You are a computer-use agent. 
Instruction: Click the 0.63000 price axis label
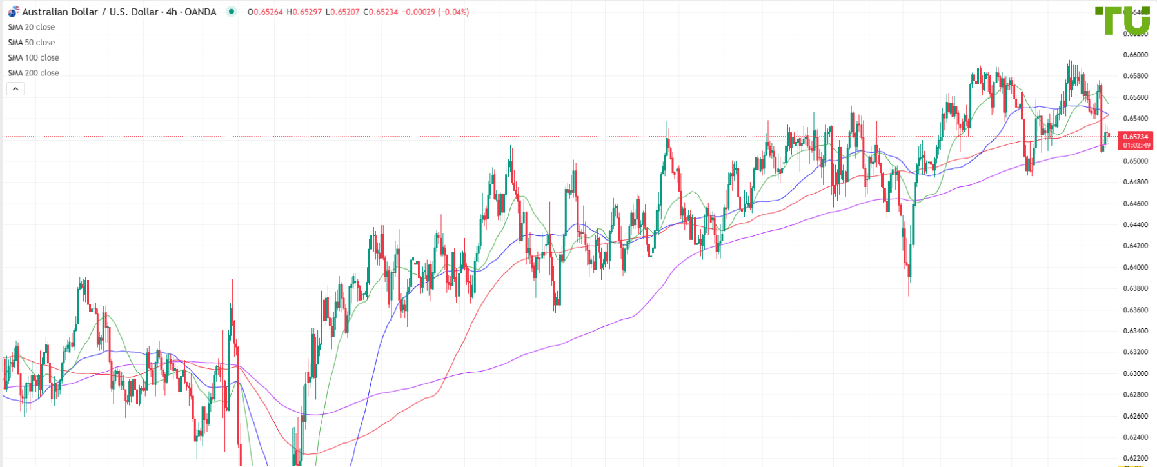point(1135,373)
